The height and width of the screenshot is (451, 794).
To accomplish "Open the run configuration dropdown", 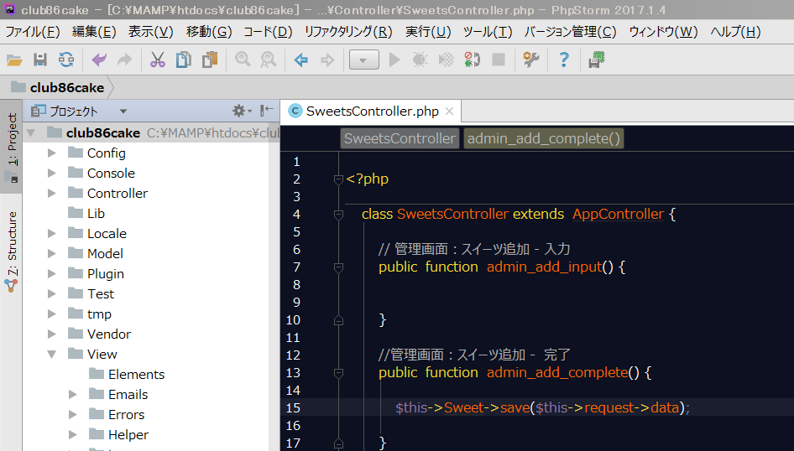I will [x=363, y=60].
